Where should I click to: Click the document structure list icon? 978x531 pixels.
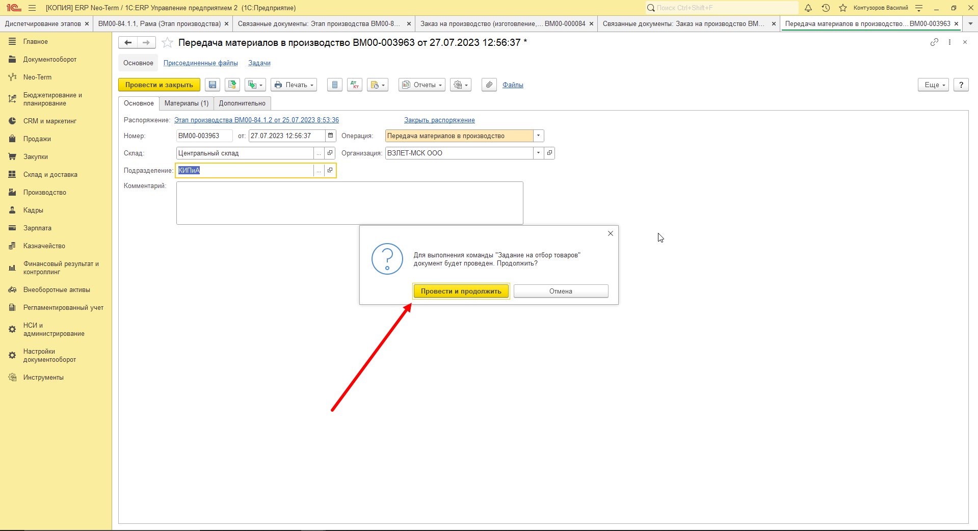334,85
